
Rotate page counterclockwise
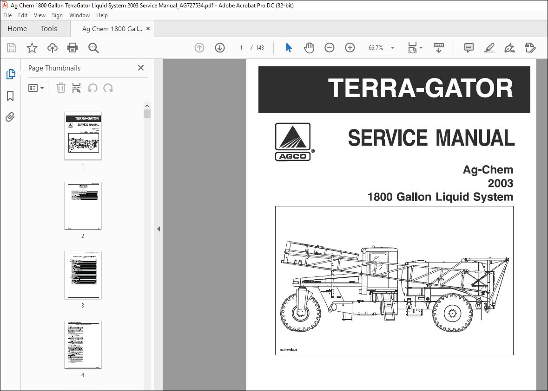(x=92, y=88)
